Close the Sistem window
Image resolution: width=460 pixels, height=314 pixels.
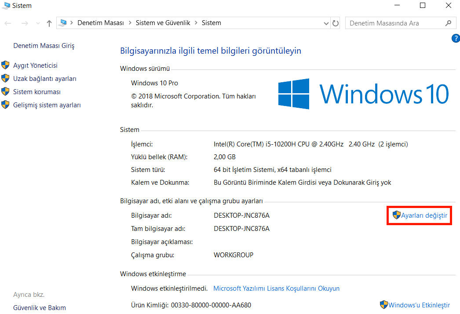coord(448,5)
